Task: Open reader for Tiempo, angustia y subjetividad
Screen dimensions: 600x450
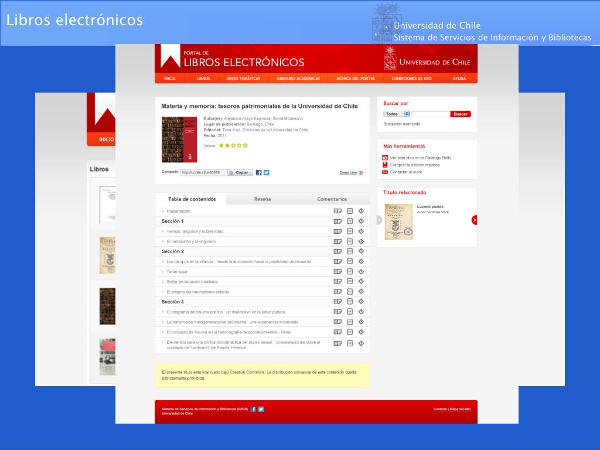Action: [337, 231]
